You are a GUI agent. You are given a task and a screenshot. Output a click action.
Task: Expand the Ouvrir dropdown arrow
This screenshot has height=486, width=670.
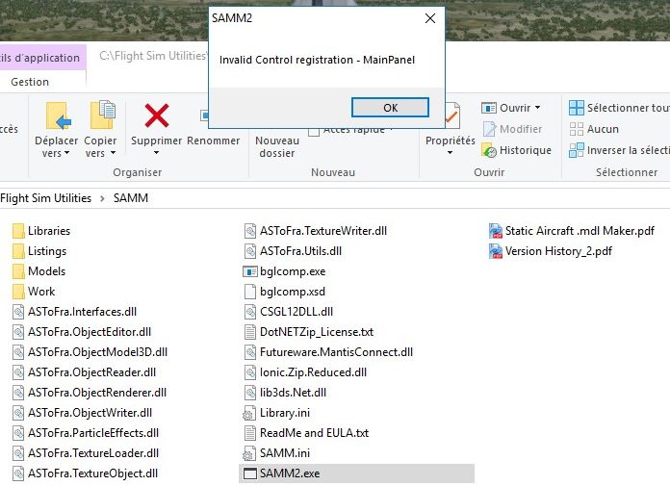(x=537, y=108)
